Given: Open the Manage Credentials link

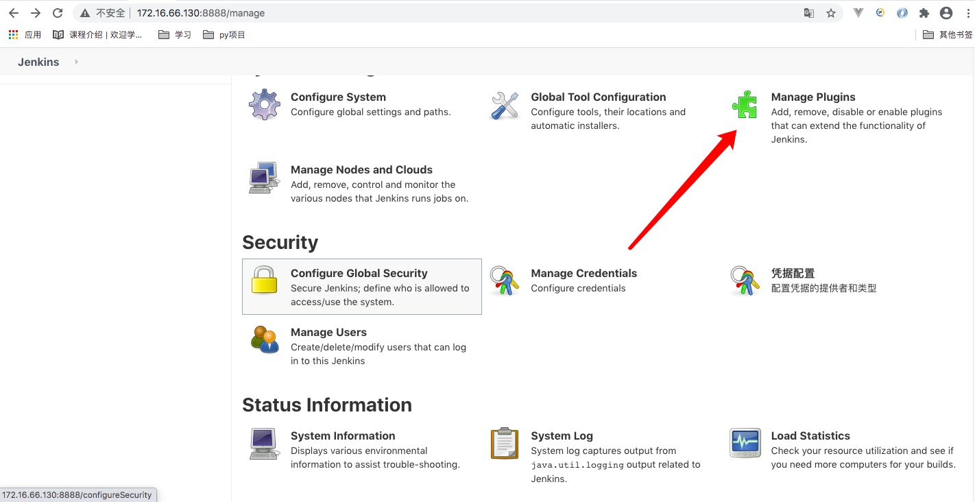Looking at the screenshot, I should (584, 273).
